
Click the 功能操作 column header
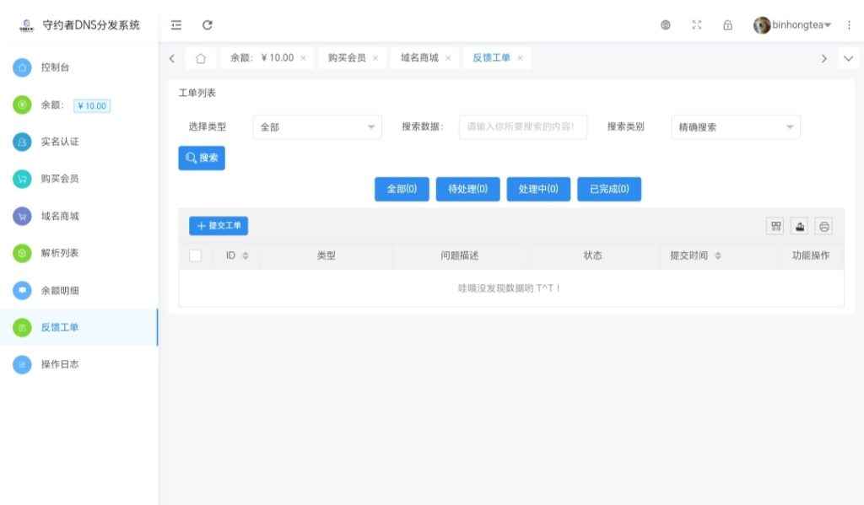(811, 255)
